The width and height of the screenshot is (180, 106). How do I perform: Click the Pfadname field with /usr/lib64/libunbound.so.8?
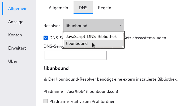96,91
